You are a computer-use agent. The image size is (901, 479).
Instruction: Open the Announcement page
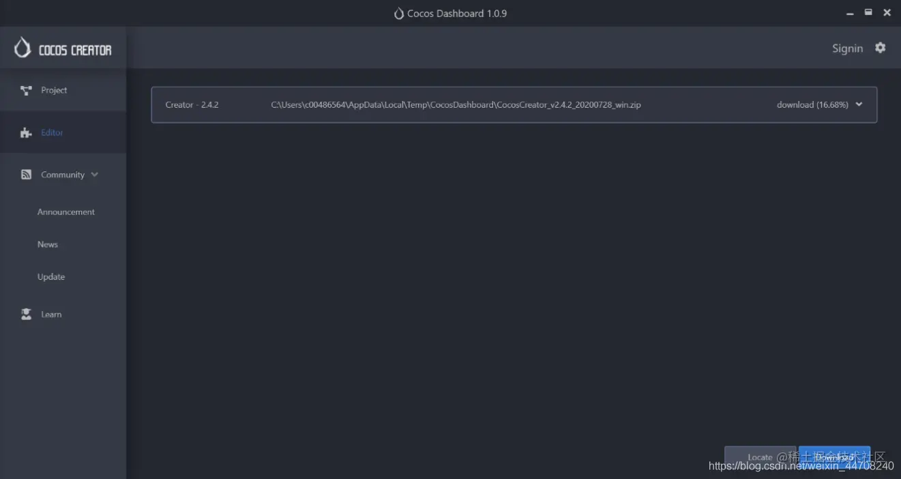[x=66, y=212]
